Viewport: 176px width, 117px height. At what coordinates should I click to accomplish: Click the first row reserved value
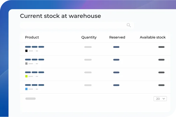coord(116,47)
